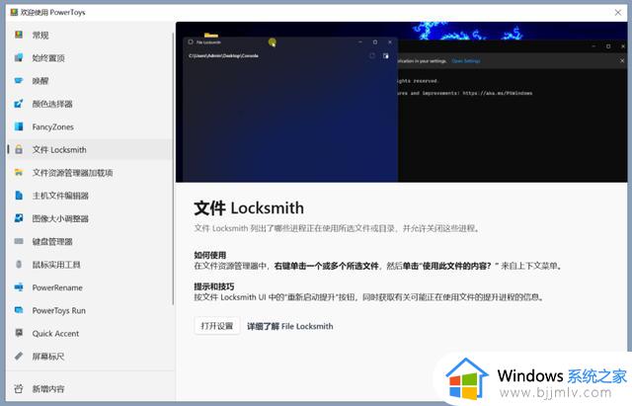Select the 主机文件编辑器 Hosts editor icon

pos(19,196)
